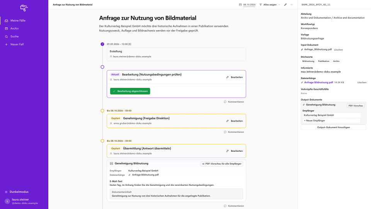
Task: Click anna.gruber@demo-doku.example assignee
Action: (x=132, y=123)
